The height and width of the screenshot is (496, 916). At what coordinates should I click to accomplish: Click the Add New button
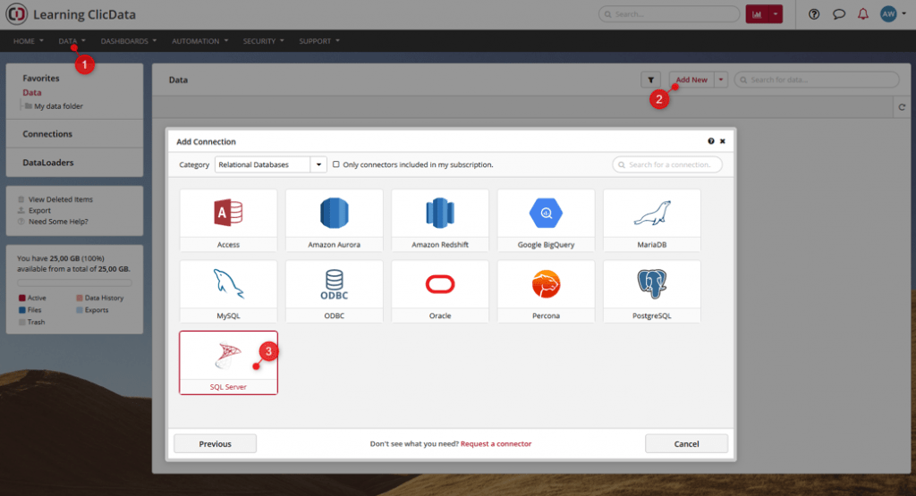pyautogui.click(x=691, y=80)
